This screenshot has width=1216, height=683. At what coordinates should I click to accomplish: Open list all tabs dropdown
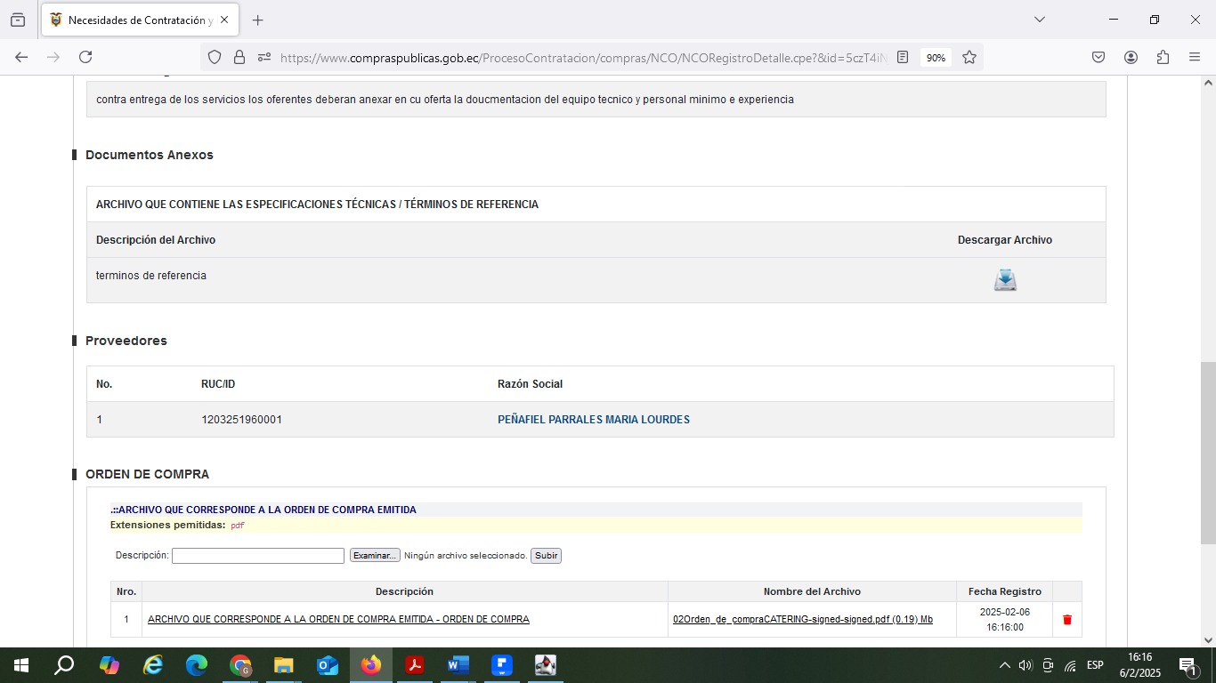1039,20
